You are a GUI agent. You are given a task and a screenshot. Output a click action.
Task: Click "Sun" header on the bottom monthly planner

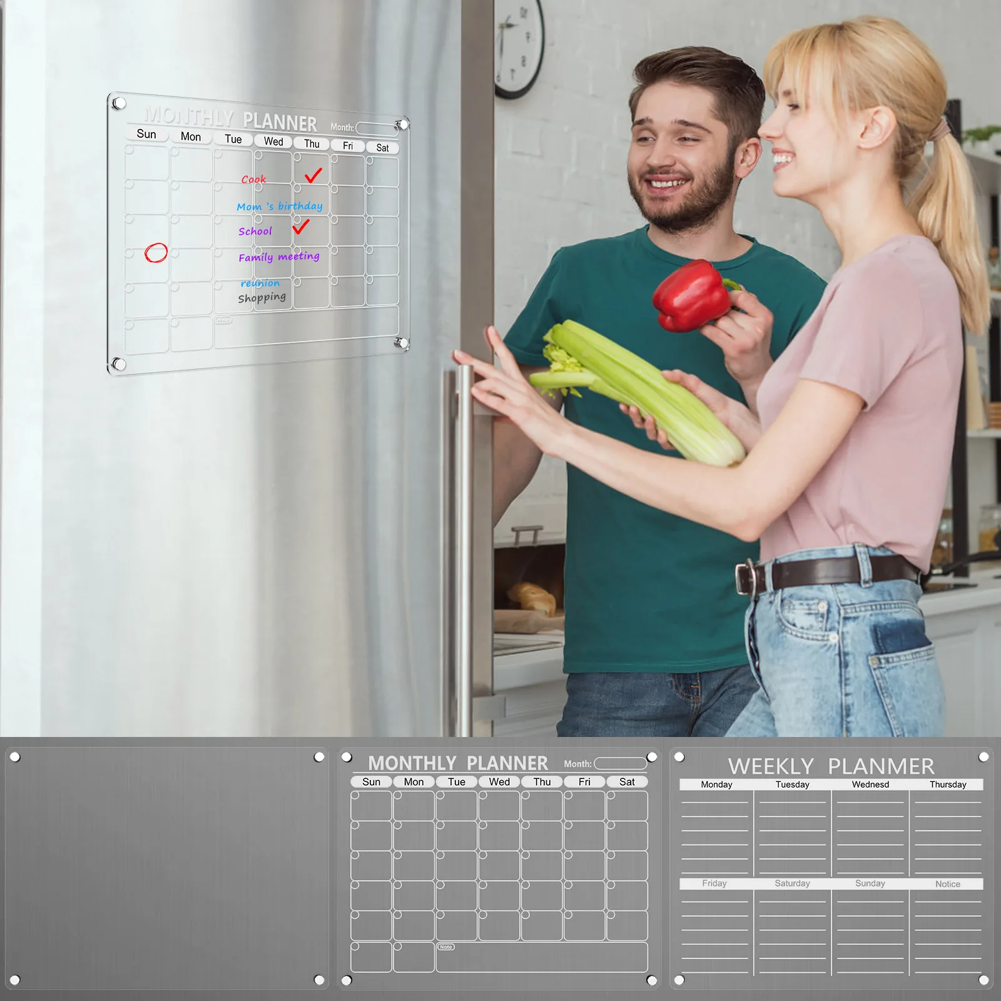[x=371, y=781]
